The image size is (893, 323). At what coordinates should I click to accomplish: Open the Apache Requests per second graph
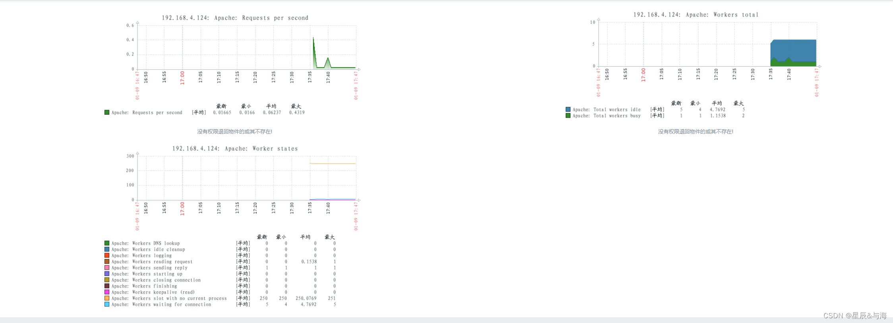tap(234, 65)
